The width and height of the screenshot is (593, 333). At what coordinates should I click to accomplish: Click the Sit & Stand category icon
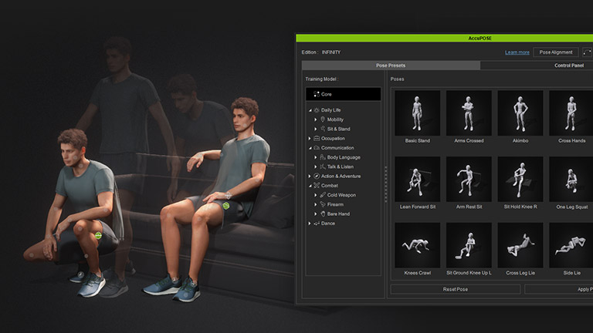tap(323, 129)
